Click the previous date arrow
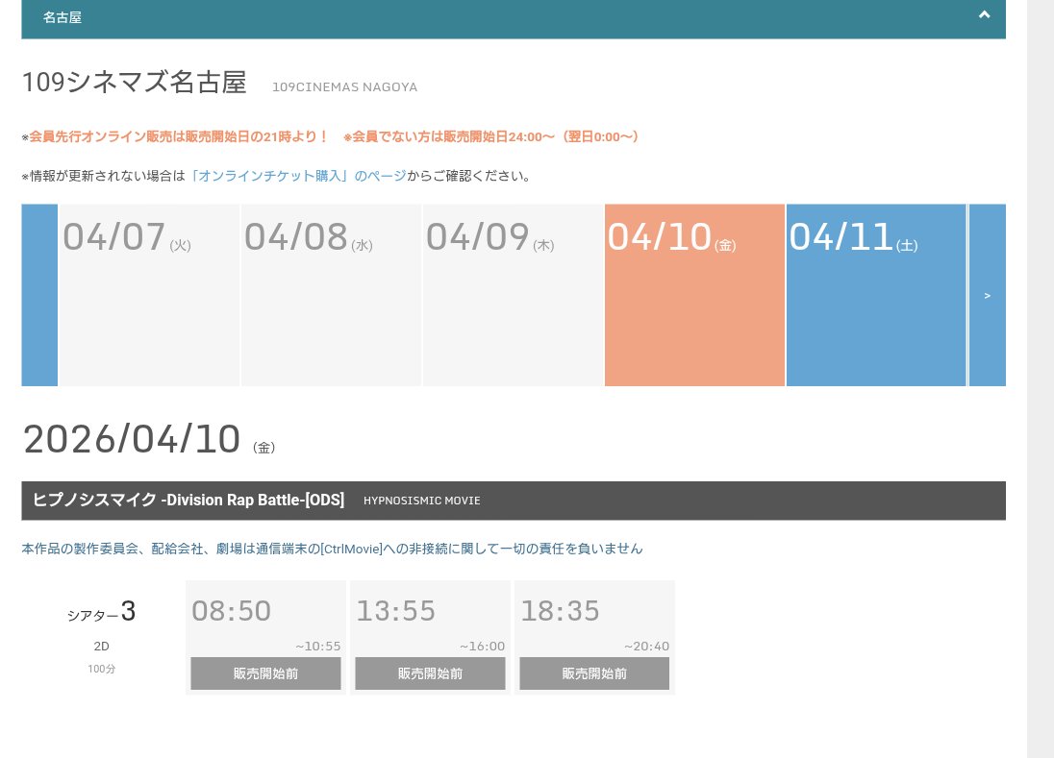 39,295
